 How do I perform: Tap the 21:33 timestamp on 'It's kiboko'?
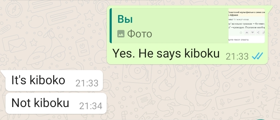point(87,83)
